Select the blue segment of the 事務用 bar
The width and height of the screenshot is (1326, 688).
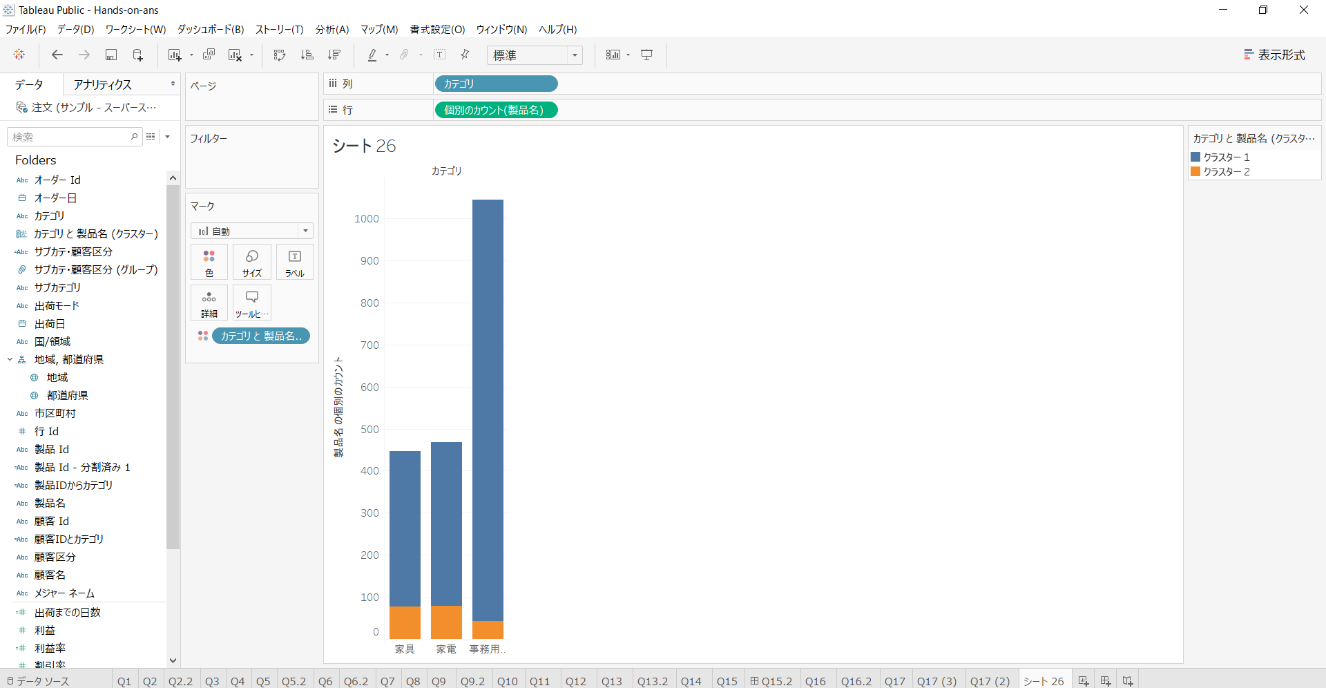(488, 410)
